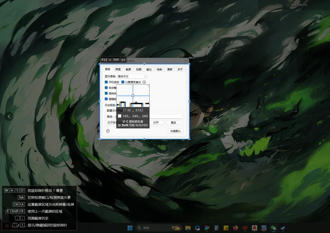Switch to WeChat in the taskbar

click(273, 228)
